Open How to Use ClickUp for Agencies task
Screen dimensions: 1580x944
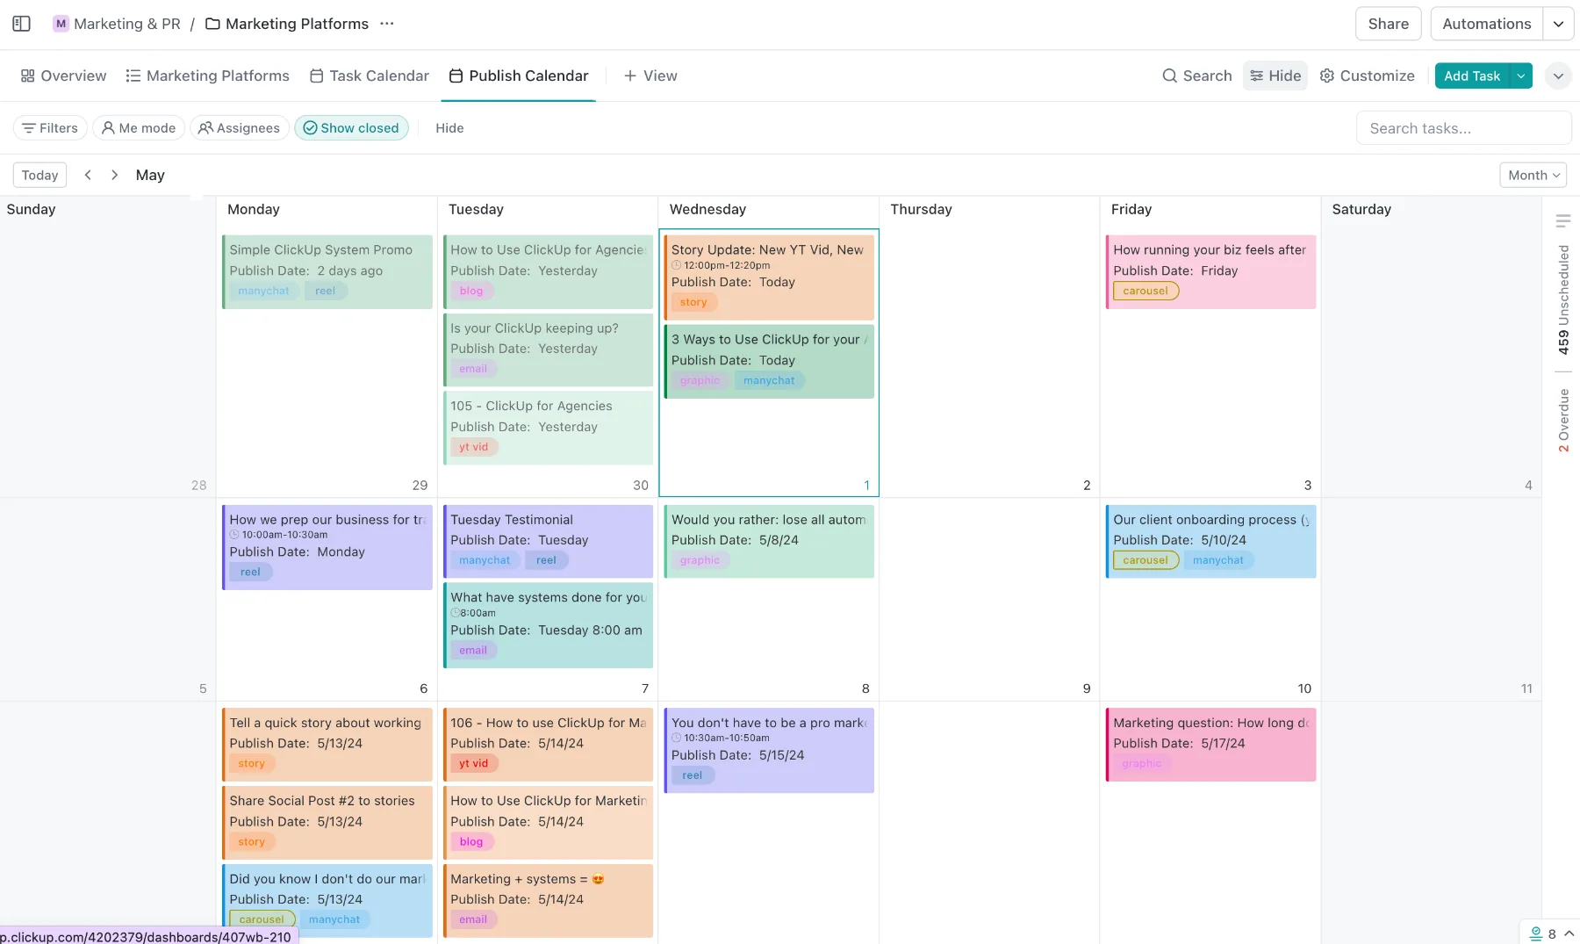[x=549, y=271]
